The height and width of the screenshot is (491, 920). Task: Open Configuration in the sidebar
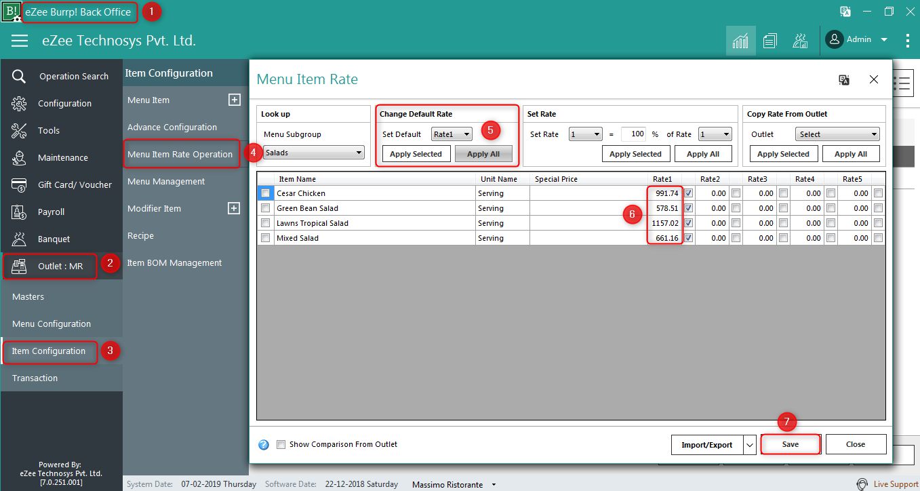click(x=62, y=104)
